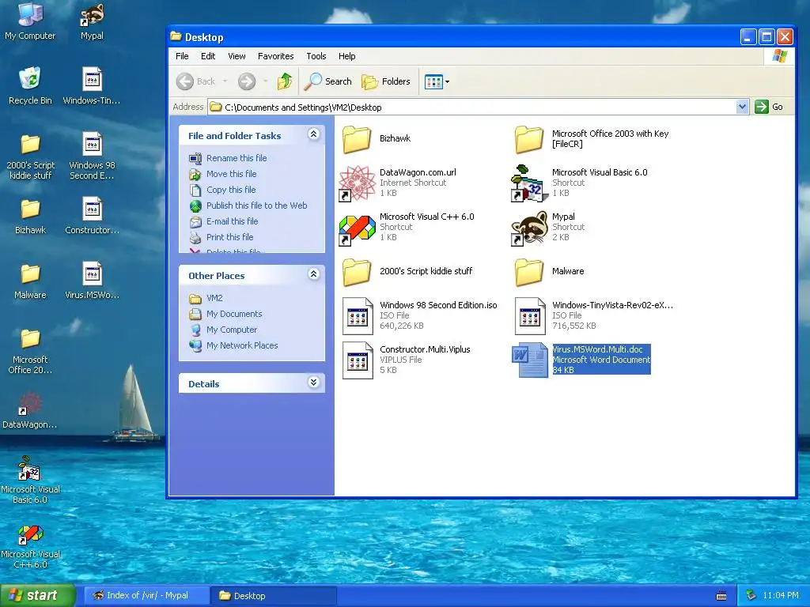Screen dimensions: 810x607
Task: Select Virus.MSWord.Multi.doc Word document in Explorer
Action: tap(581, 360)
